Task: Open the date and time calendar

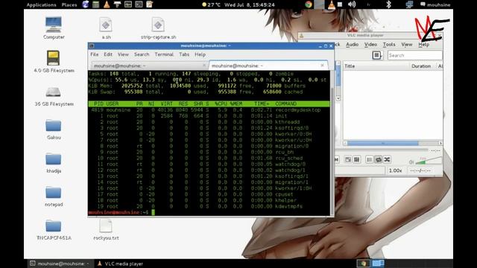Action: point(250,4)
